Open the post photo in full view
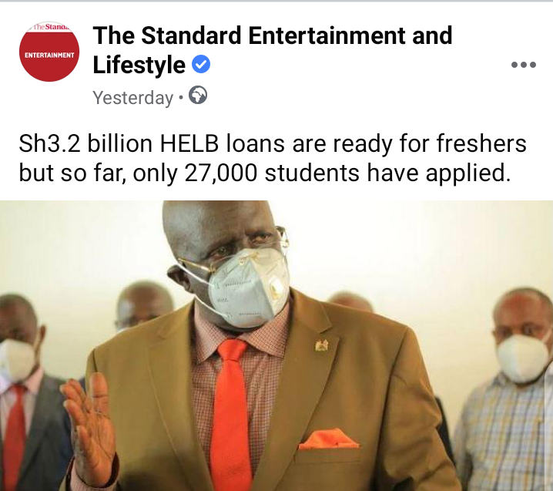The height and width of the screenshot is (491, 553). [x=276, y=345]
